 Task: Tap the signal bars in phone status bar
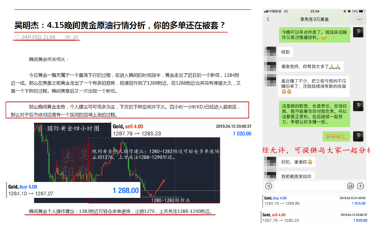pos(266,11)
